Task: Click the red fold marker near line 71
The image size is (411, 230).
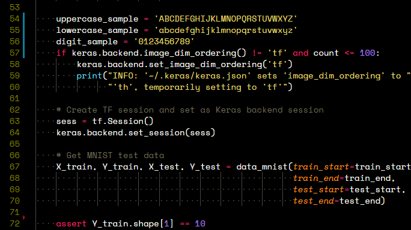Action: 24,217
